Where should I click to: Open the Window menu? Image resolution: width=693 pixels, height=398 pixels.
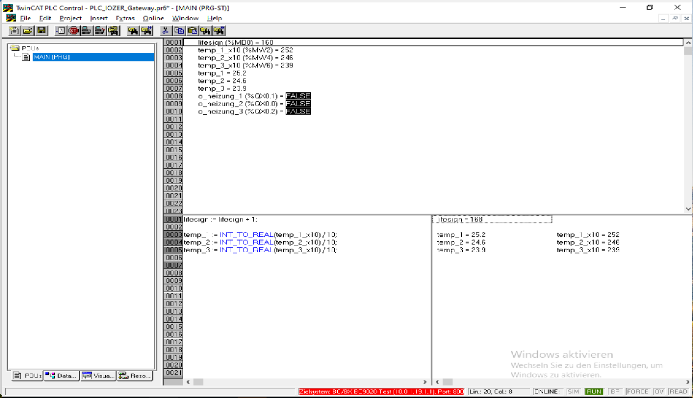(185, 18)
